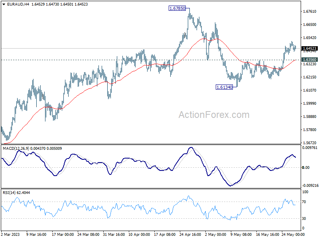Viewport: 319px width, 239px height.
Task: Click the 1.66500 price axis value
Action: click(310, 25)
